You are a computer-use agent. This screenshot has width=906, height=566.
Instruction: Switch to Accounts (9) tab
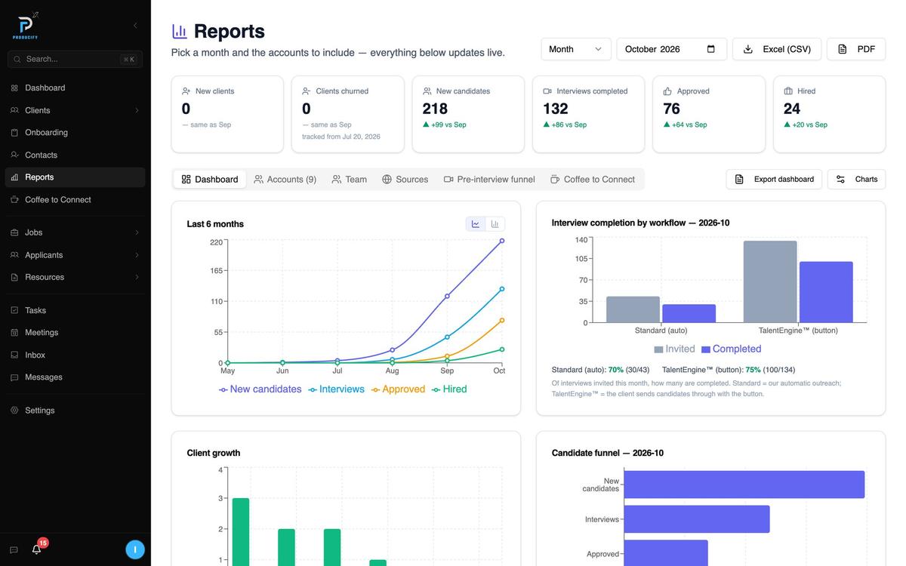pos(285,180)
